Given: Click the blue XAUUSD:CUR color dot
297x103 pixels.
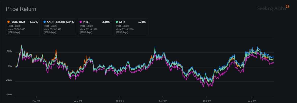Looking at the screenshot, I should click(x=44, y=22).
